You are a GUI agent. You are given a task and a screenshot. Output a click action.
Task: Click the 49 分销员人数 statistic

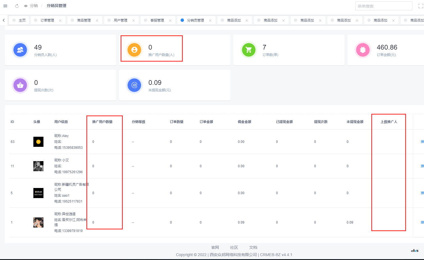(38, 47)
